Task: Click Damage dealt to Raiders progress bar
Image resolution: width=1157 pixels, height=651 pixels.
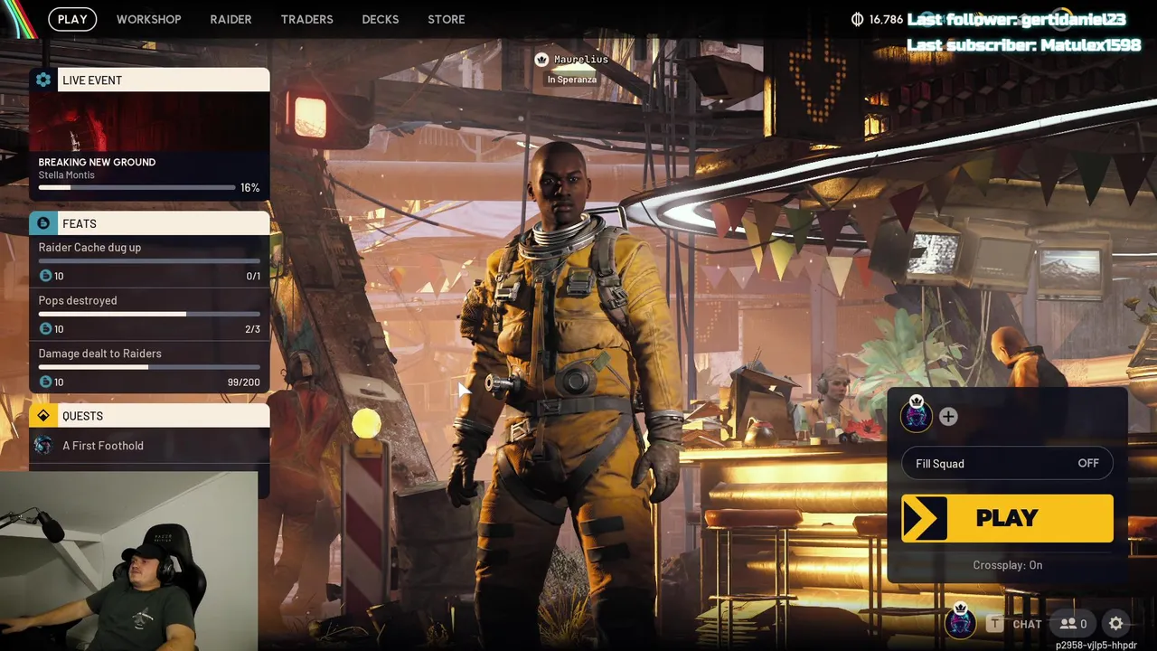Action: click(x=149, y=367)
